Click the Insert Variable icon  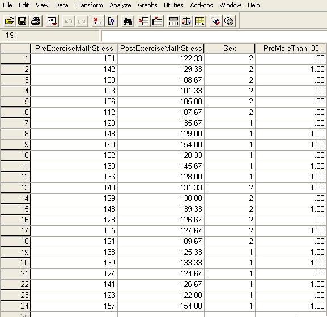(x=157, y=21)
